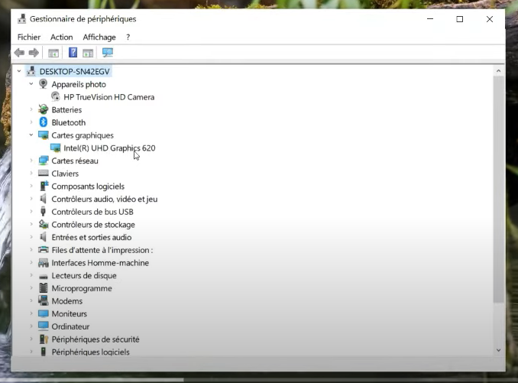Expand the Claviers category
The image size is (518, 383).
pyautogui.click(x=31, y=174)
